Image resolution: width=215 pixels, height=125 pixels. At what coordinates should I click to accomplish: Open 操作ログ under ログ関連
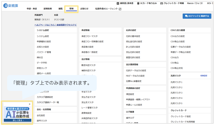coord(130,118)
